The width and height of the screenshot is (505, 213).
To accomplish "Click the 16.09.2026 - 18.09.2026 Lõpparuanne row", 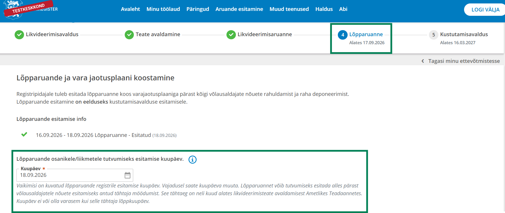I will [x=106, y=135].
